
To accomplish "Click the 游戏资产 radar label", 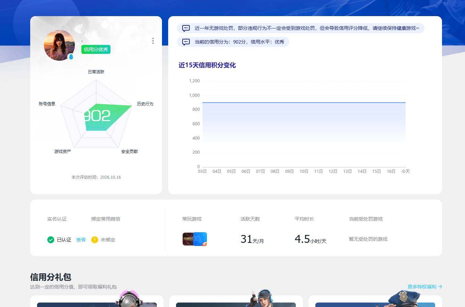I will [62, 151].
